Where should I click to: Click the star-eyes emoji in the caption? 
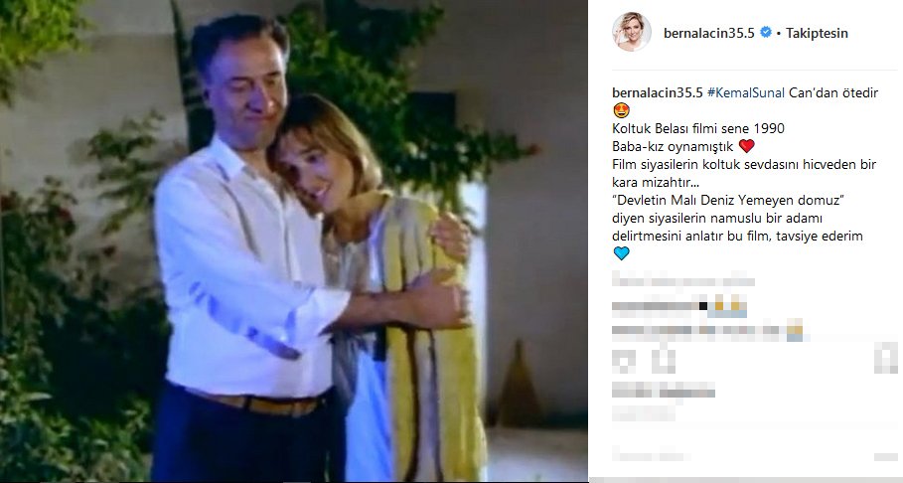(x=622, y=110)
